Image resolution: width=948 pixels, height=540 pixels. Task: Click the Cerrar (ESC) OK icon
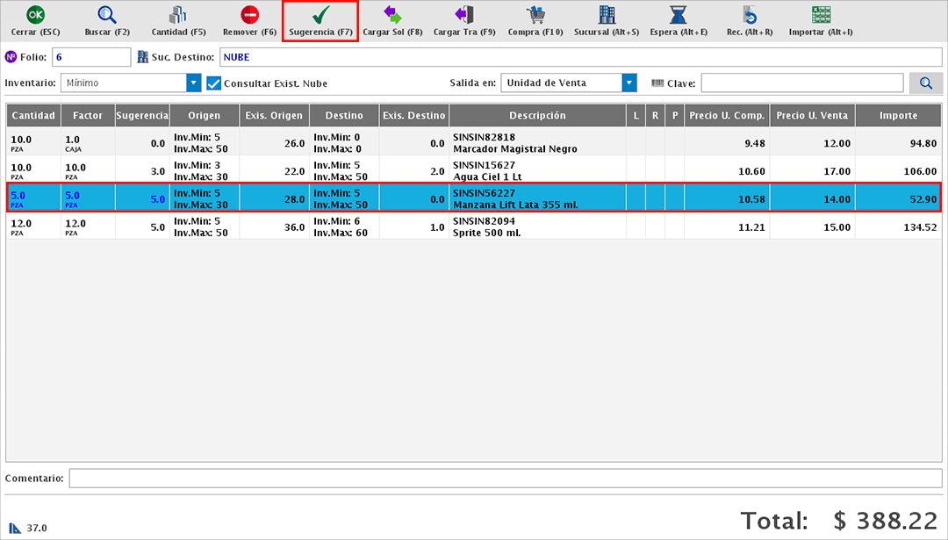pos(35,15)
